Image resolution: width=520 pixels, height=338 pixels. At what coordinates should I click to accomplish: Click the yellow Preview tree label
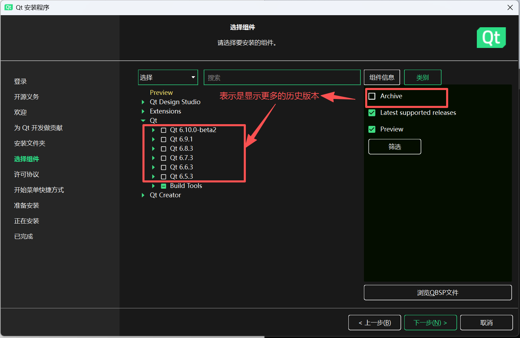pyautogui.click(x=161, y=93)
